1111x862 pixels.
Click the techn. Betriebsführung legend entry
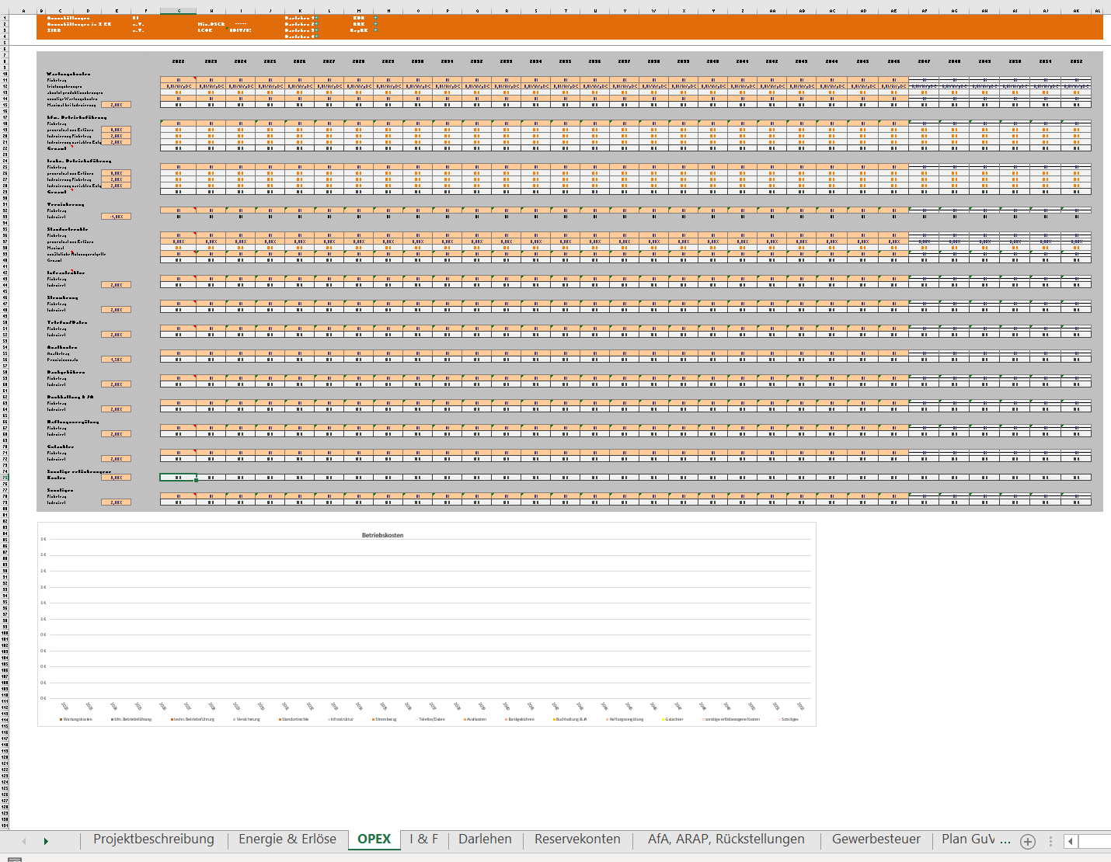(x=192, y=719)
